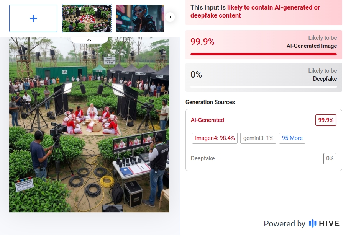Click the plus icon to add image

pos(33,18)
